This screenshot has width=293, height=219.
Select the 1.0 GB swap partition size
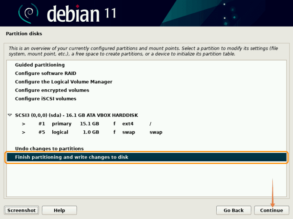pyautogui.click(x=91, y=132)
